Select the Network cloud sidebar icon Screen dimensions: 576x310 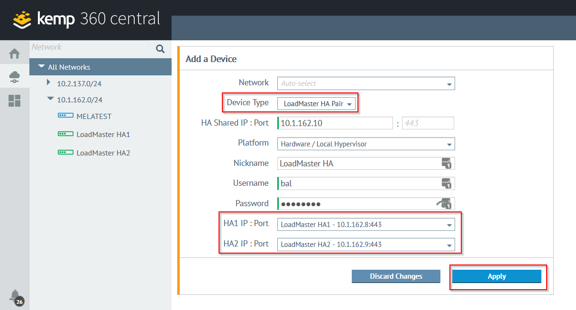[14, 77]
